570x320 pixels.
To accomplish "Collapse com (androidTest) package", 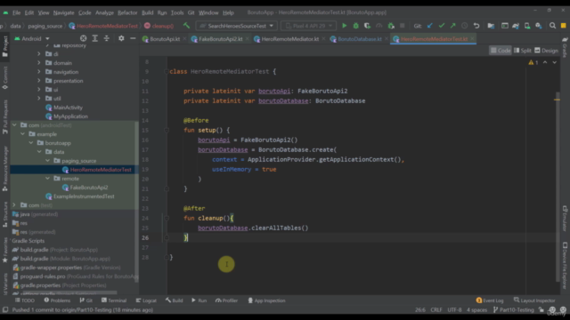I will (14, 125).
